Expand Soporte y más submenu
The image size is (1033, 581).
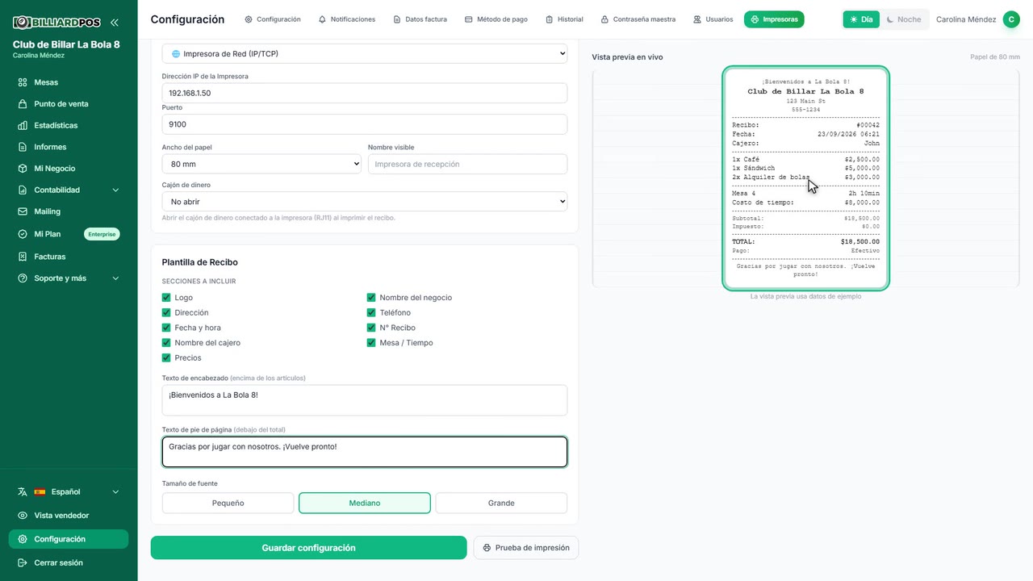coord(69,278)
